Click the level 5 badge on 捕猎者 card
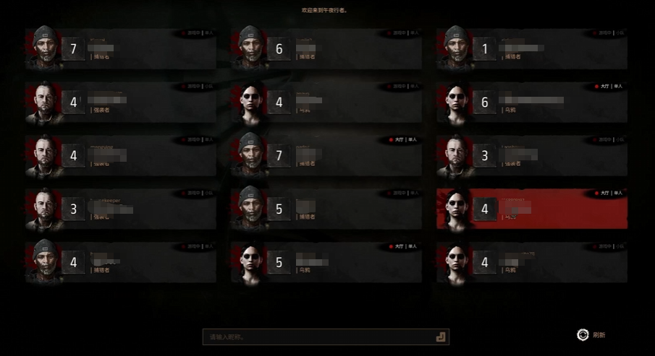Image resolution: width=655 pixels, height=356 pixels. tap(279, 209)
